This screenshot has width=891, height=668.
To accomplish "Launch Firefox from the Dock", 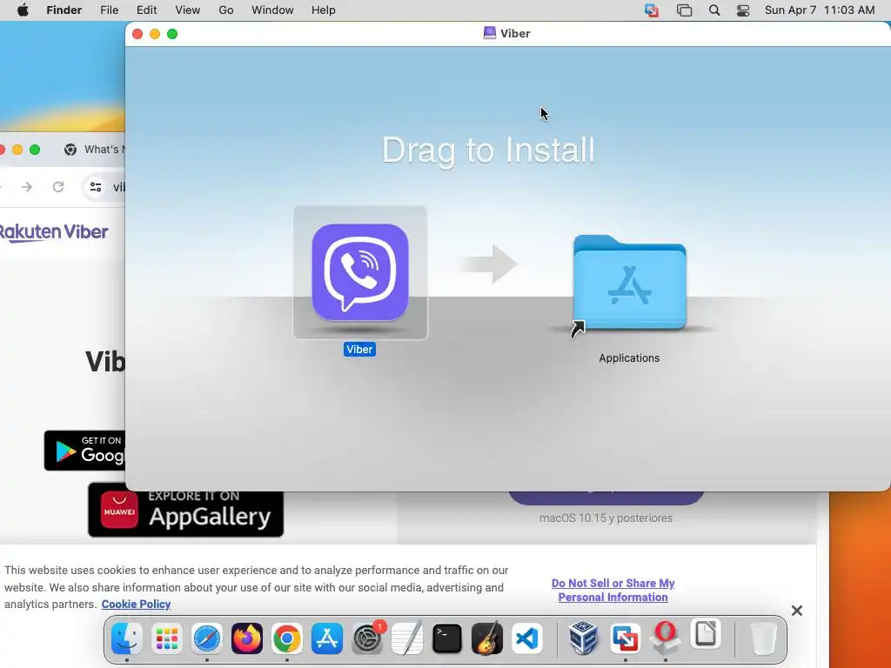I will pos(246,638).
